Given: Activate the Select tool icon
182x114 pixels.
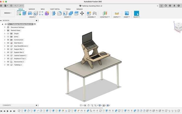Looking at the screenshot, I should [136, 13].
